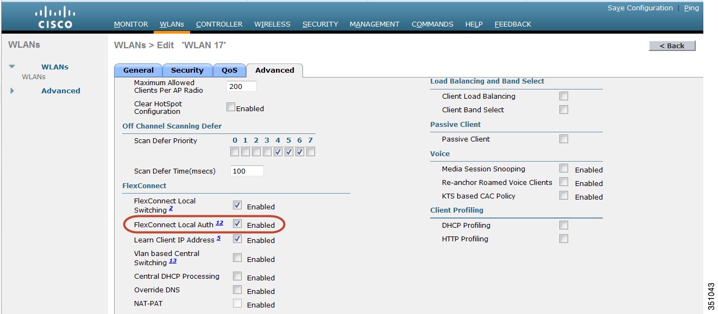Collapse the WLANs sidebar tree arrow
The width and height of the screenshot is (718, 314).
tap(12, 67)
